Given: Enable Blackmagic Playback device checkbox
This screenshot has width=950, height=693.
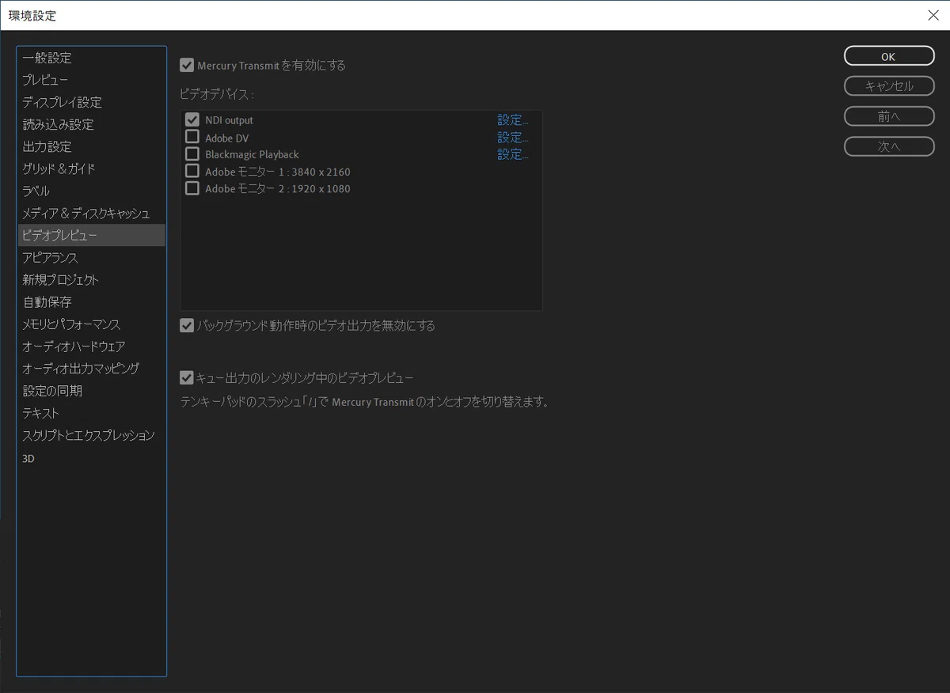Looking at the screenshot, I should click(x=192, y=154).
